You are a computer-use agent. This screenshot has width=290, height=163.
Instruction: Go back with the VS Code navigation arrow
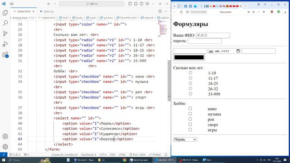(49, 4)
